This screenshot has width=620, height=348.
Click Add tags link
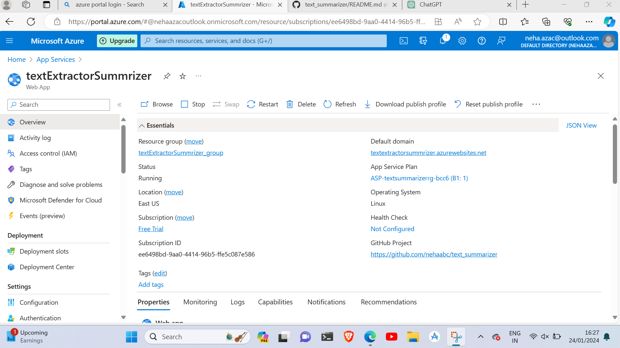[151, 285]
